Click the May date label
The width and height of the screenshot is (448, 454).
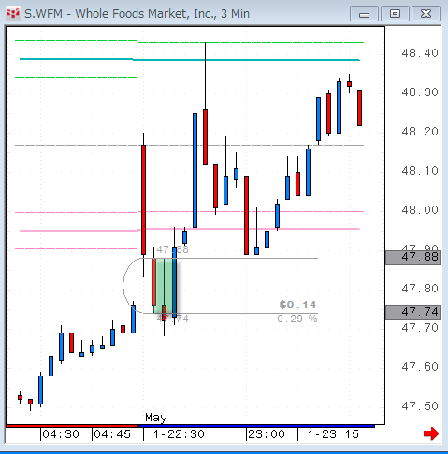[x=156, y=418]
